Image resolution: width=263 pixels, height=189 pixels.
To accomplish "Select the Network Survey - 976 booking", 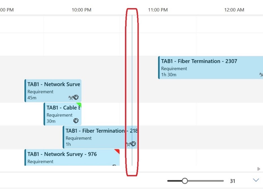I will point(62,154).
